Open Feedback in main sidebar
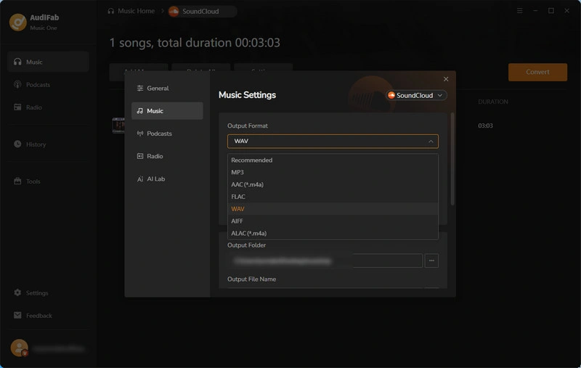This screenshot has height=368, width=581. coord(48,316)
